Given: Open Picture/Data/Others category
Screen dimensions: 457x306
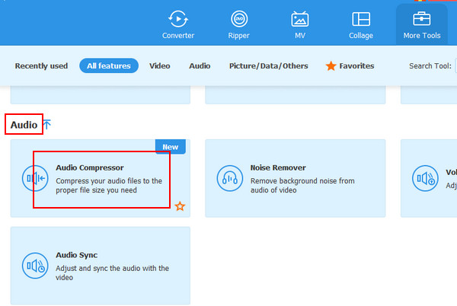Looking at the screenshot, I should [x=268, y=66].
